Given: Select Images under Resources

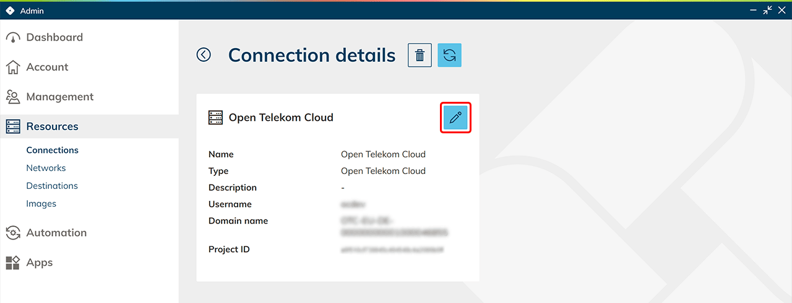Looking at the screenshot, I should click(41, 204).
